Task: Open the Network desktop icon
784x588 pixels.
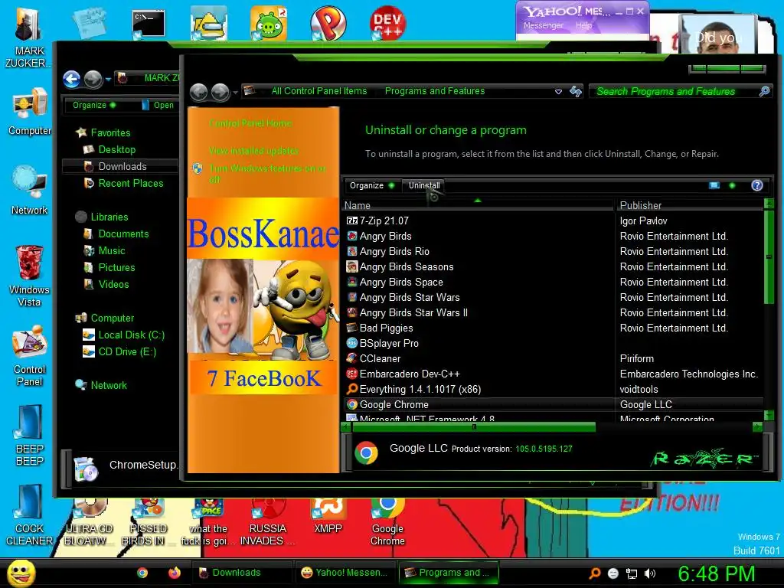Action: [30, 191]
